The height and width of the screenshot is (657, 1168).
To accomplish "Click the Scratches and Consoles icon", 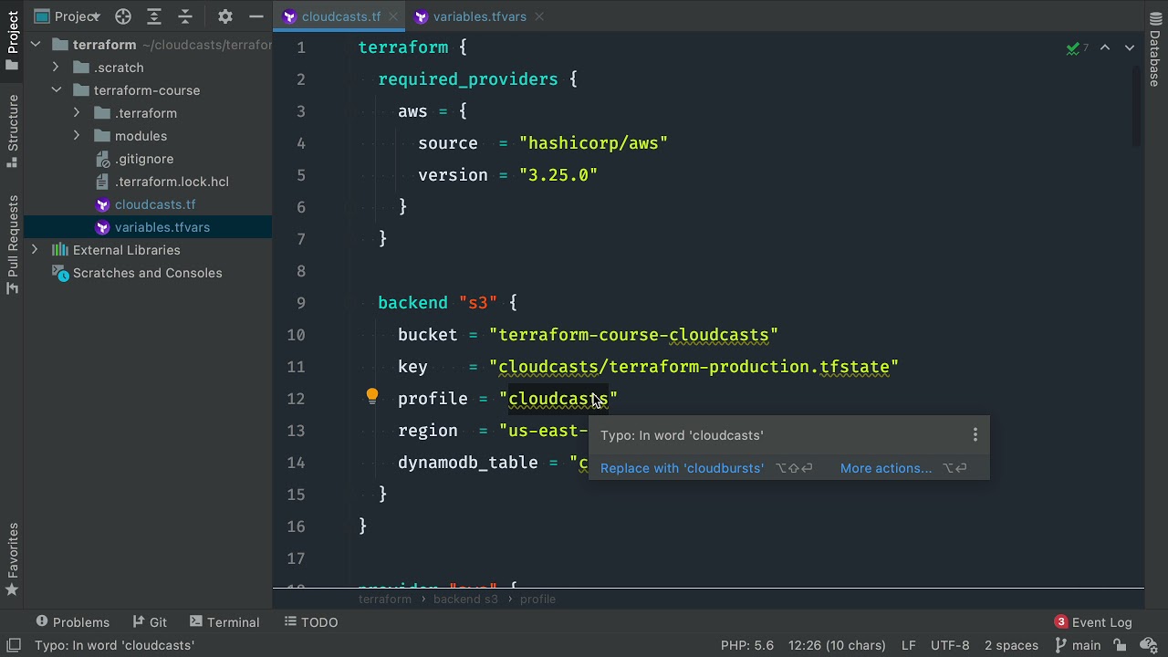I will coord(60,273).
